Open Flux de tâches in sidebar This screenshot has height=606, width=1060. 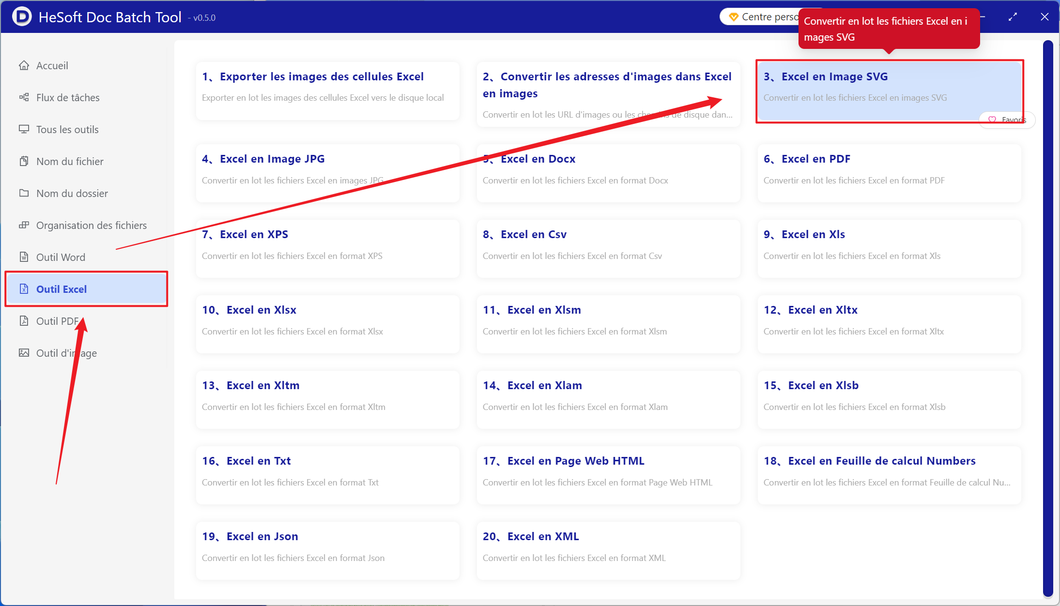coord(86,97)
